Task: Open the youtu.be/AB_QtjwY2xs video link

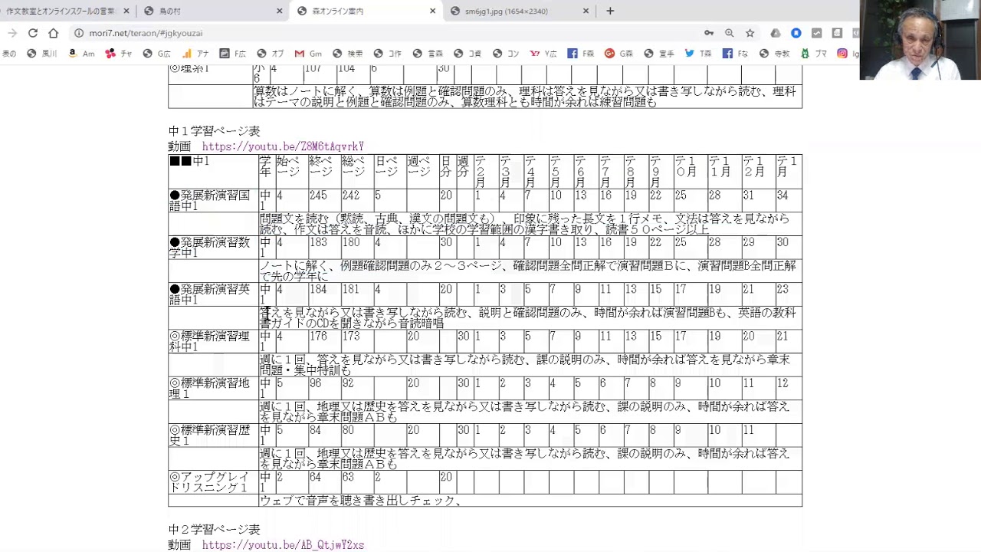Action: coord(283,545)
